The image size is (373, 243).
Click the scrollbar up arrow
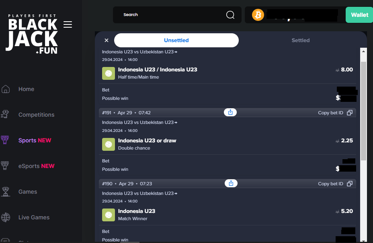click(x=363, y=51)
